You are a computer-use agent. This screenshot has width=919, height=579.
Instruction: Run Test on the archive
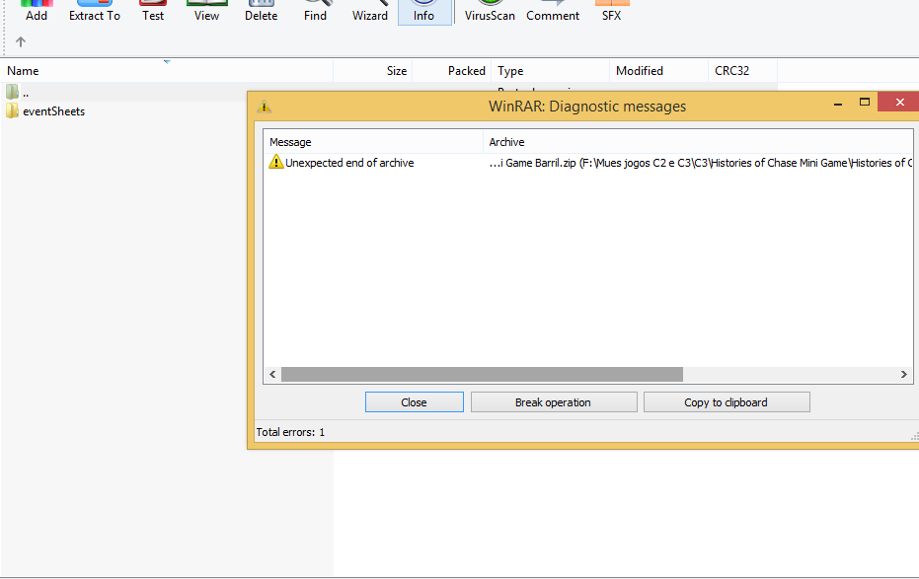[x=153, y=12]
